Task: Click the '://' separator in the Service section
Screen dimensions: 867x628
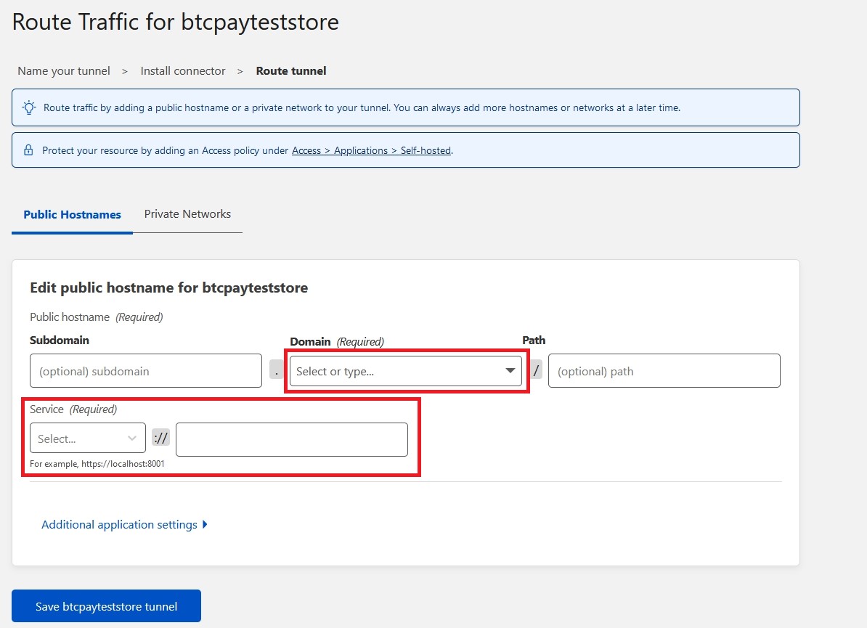Action: click(x=160, y=436)
